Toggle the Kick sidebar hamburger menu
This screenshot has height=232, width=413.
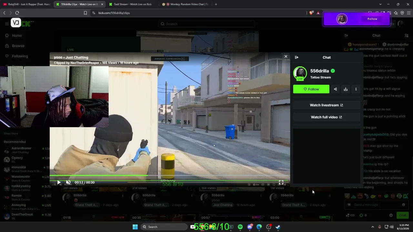pos(7,24)
